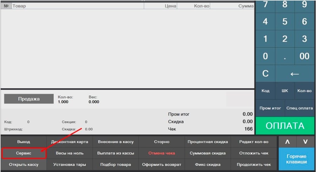Screen dimensions: 316x172
Task: Click the green ОПЛАТА button
Action: pyautogui.click(x=285, y=126)
